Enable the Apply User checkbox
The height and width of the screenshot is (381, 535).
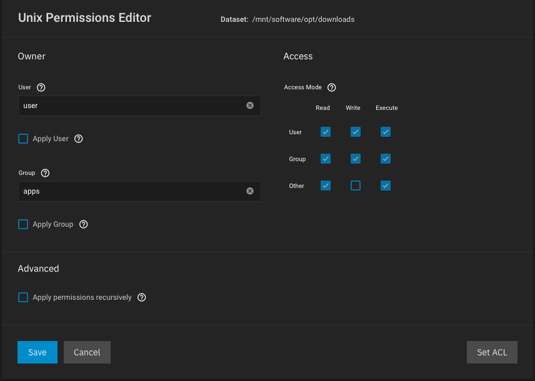(x=23, y=139)
